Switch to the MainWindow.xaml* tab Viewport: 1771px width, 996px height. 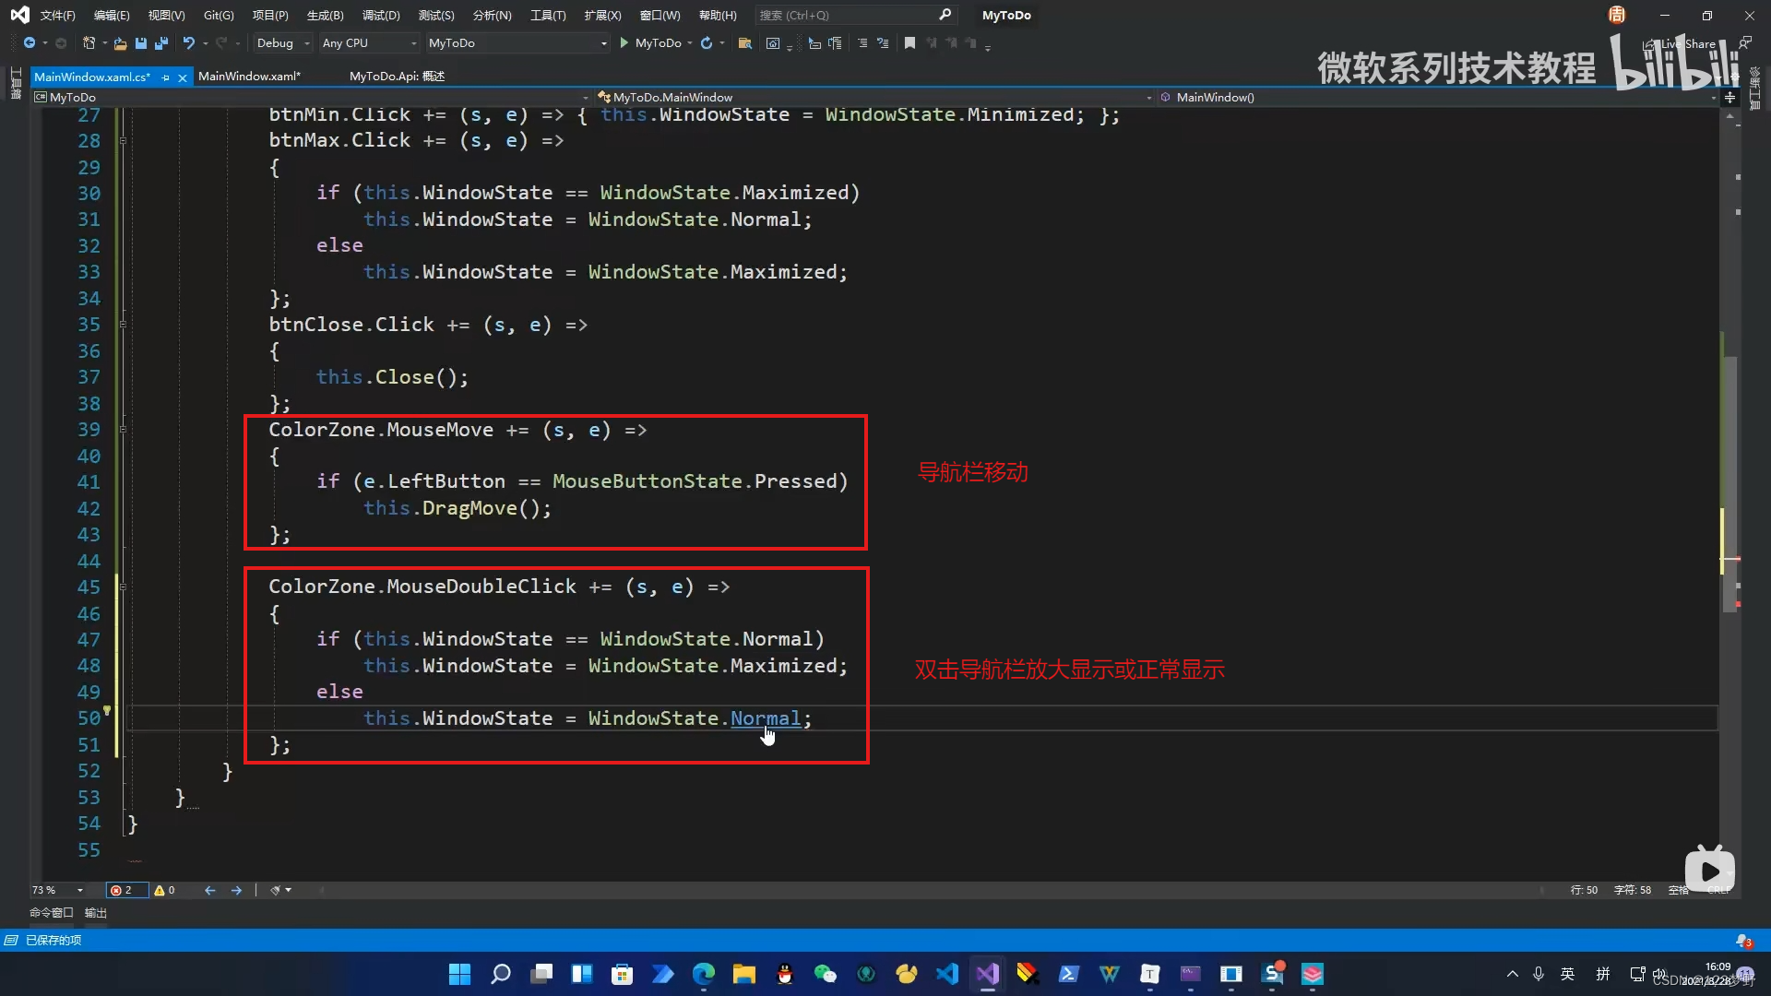click(249, 77)
